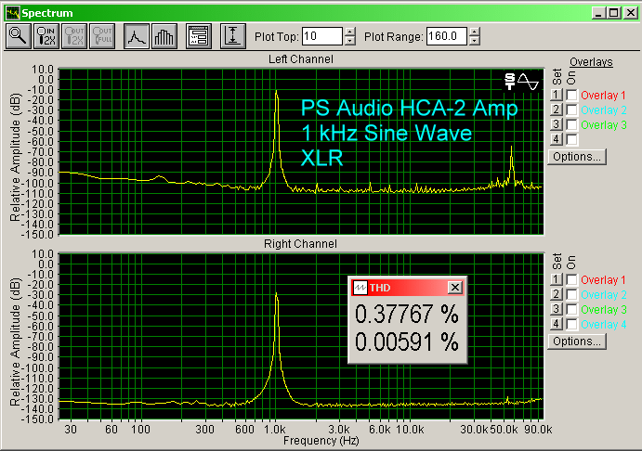Select the bar graph display mode
The width and height of the screenshot is (642, 451).
(x=164, y=36)
